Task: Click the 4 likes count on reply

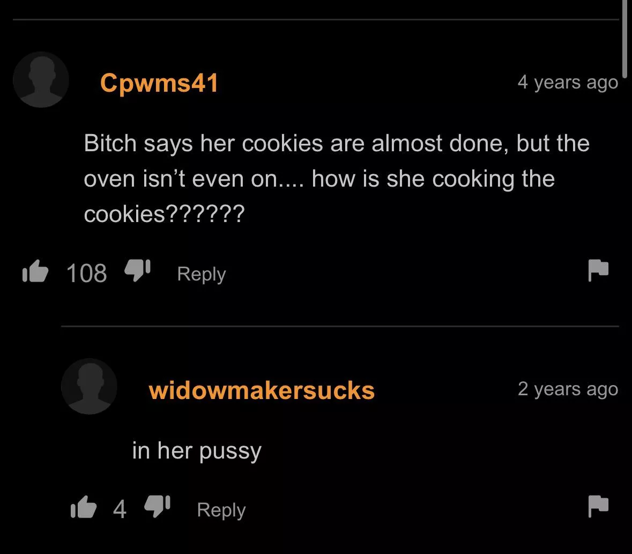Action: 120,509
